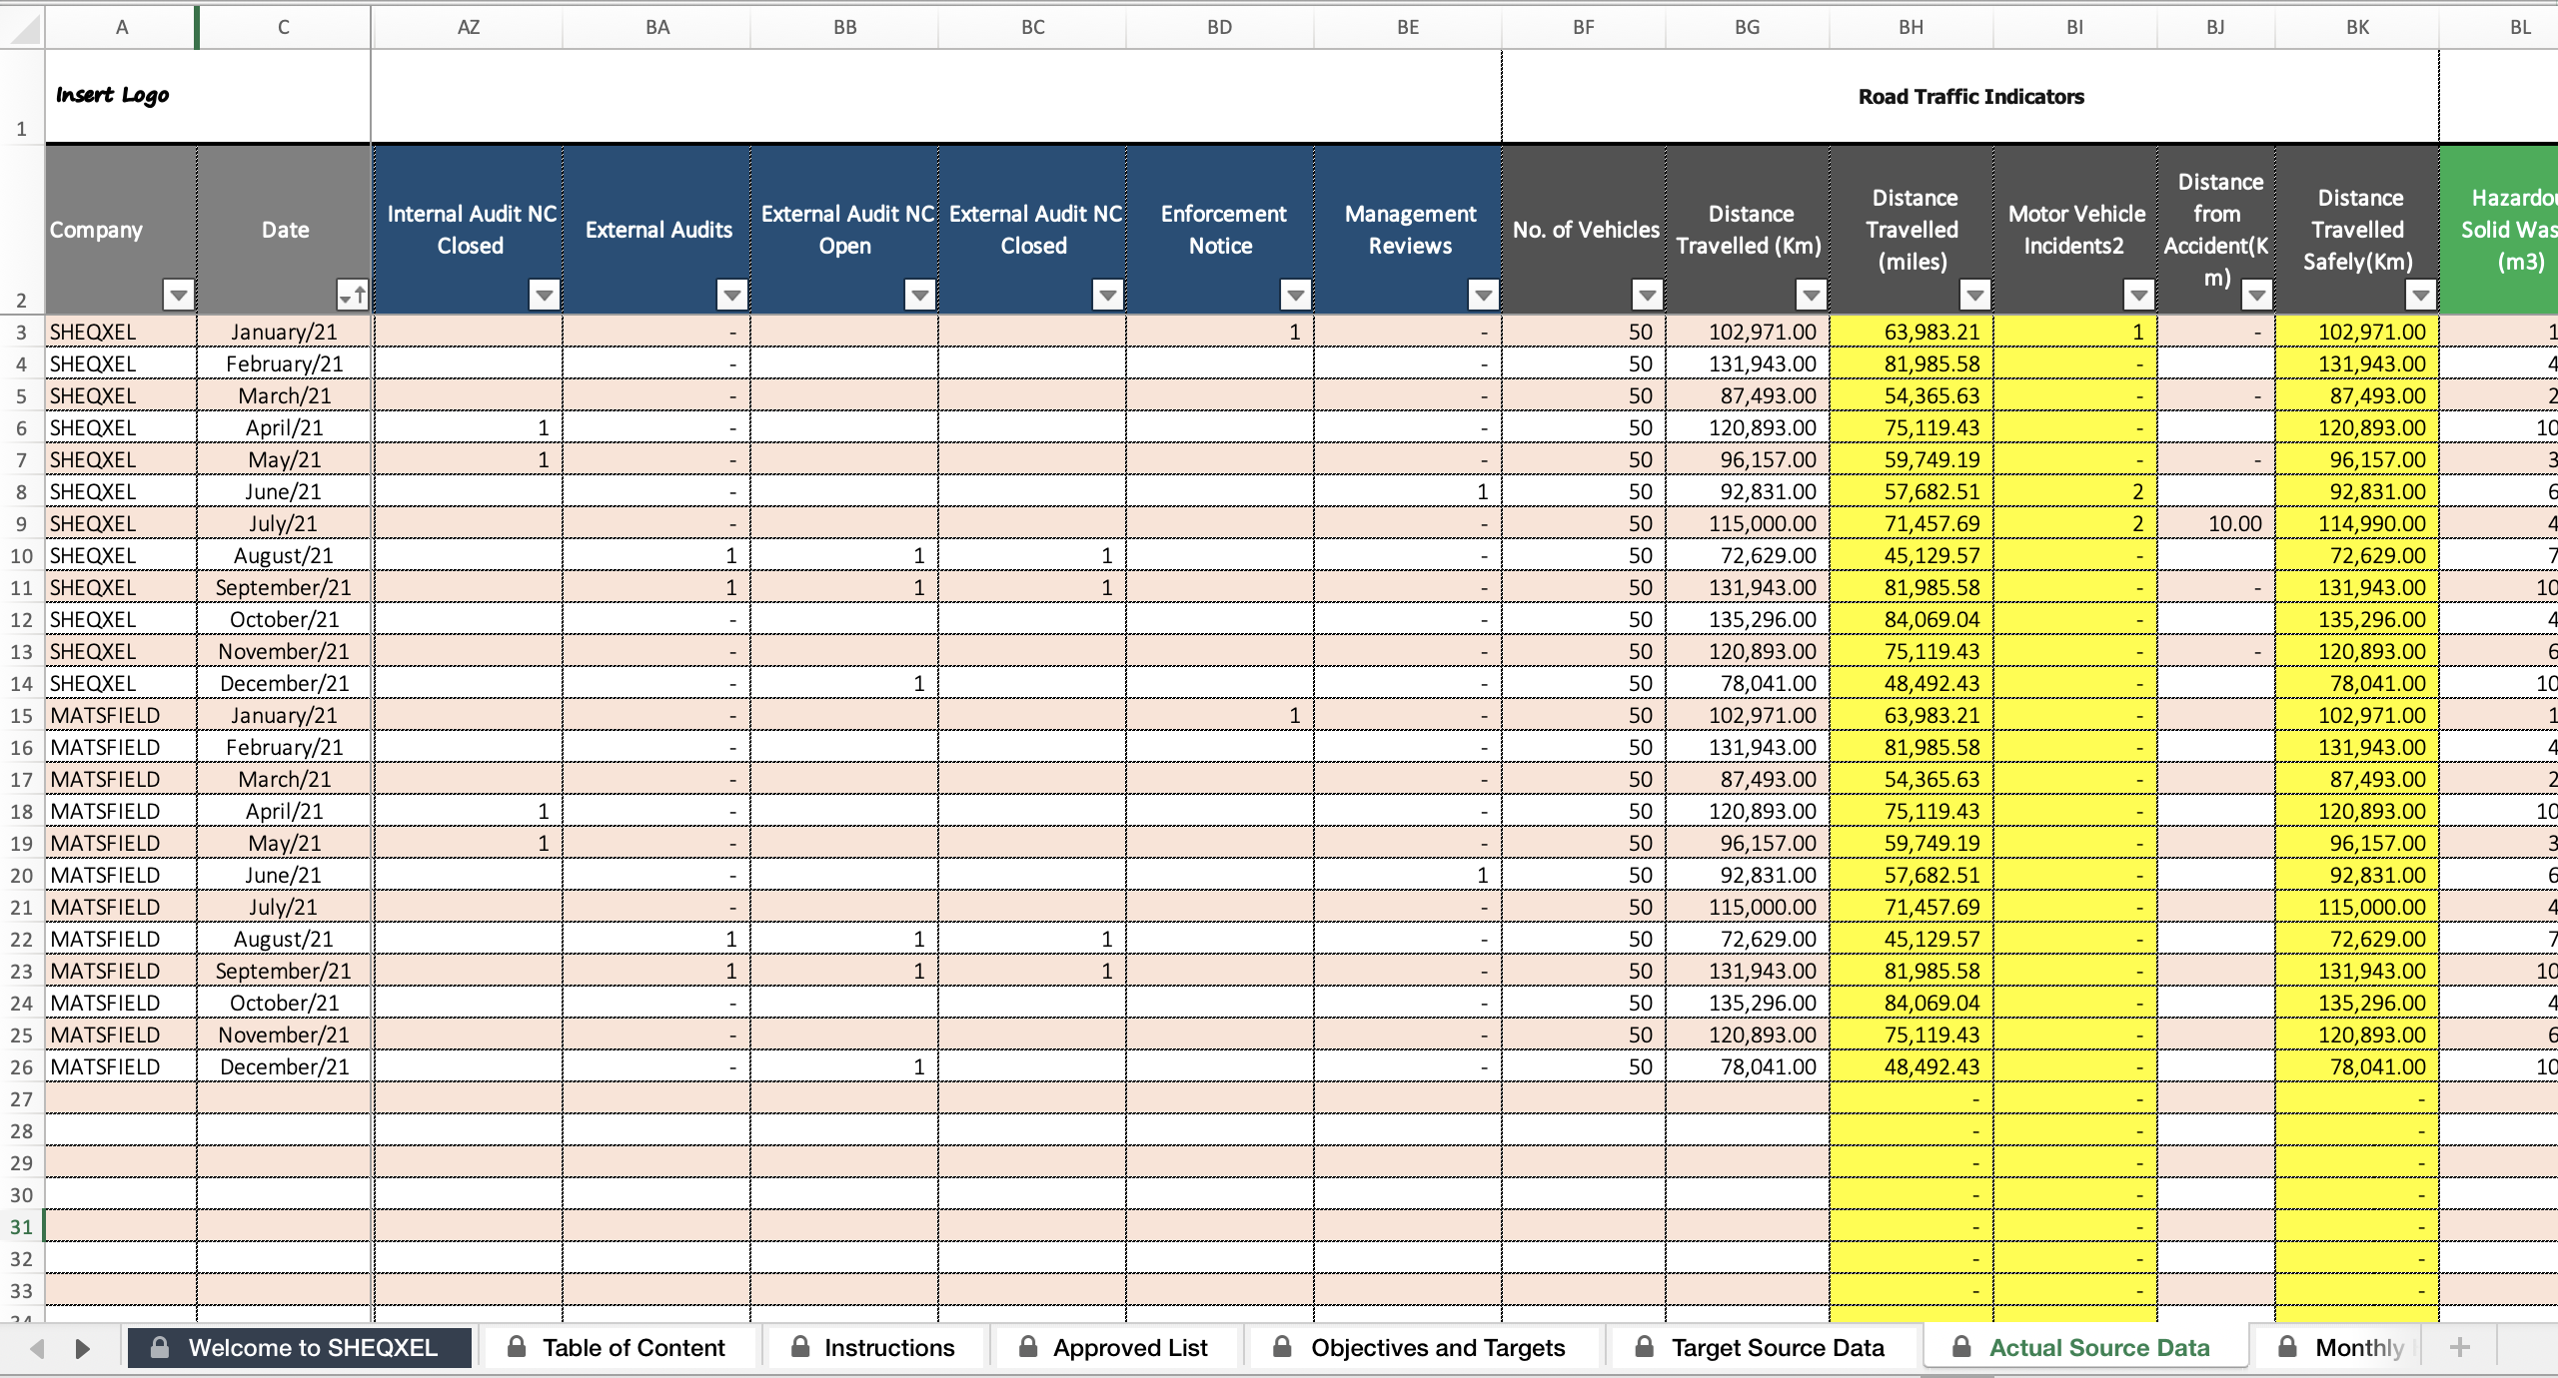Open Motor Vehicle Incidents2 filter dropdown
Image resolution: width=2558 pixels, height=1378 pixels.
[x=2139, y=296]
